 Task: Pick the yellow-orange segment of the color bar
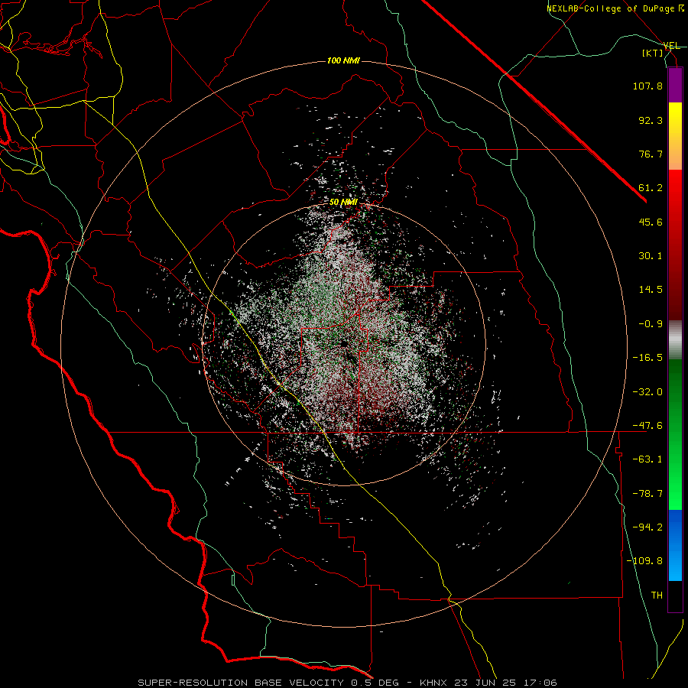[x=675, y=136]
